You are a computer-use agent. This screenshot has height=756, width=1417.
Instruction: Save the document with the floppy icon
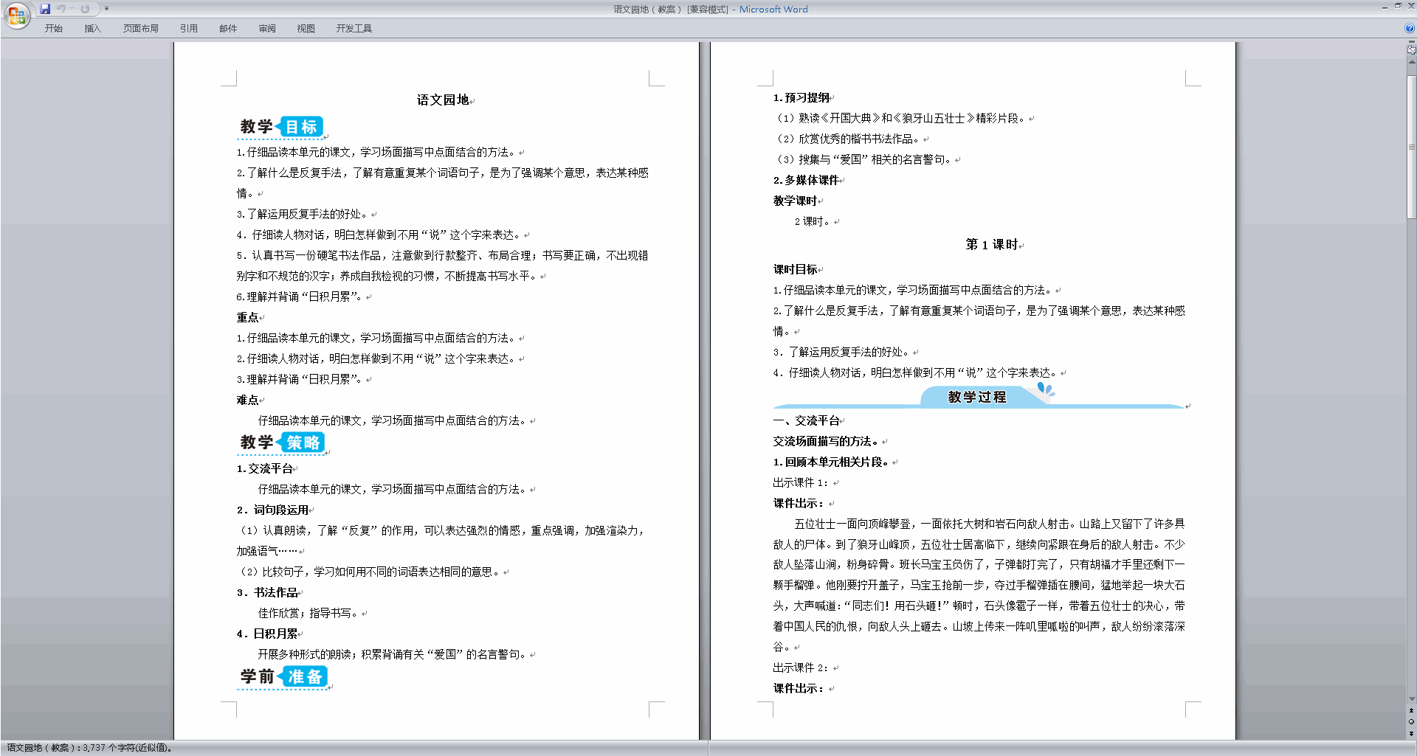coord(45,9)
